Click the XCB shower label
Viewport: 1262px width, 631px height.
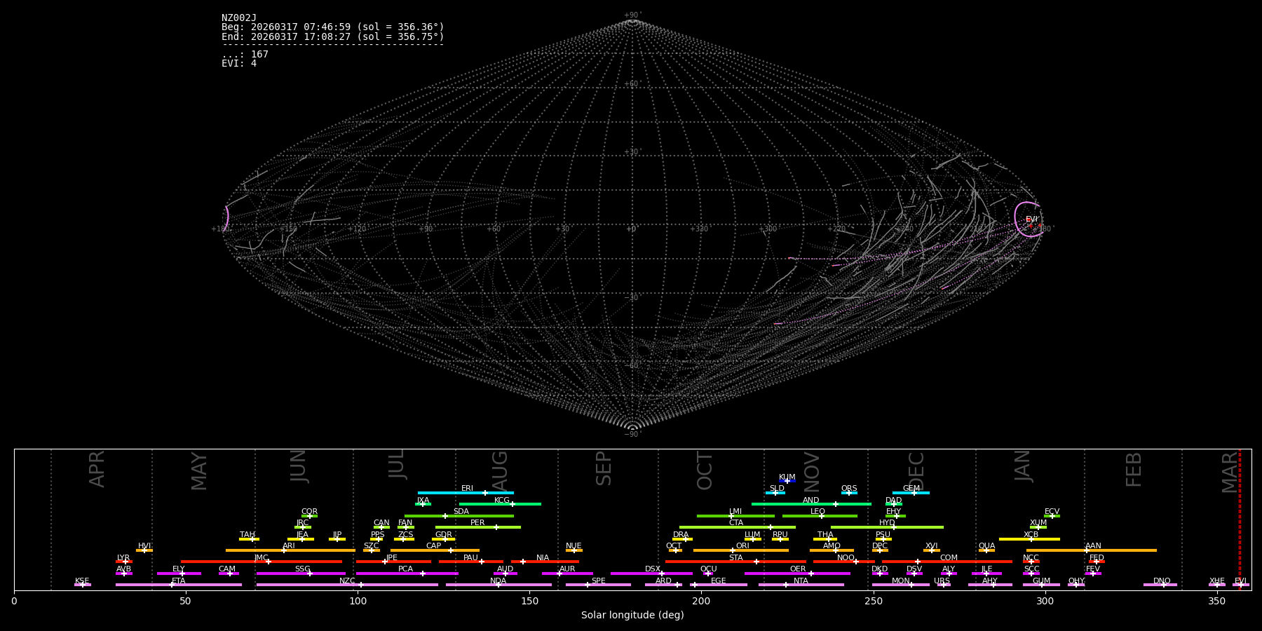click(1031, 535)
